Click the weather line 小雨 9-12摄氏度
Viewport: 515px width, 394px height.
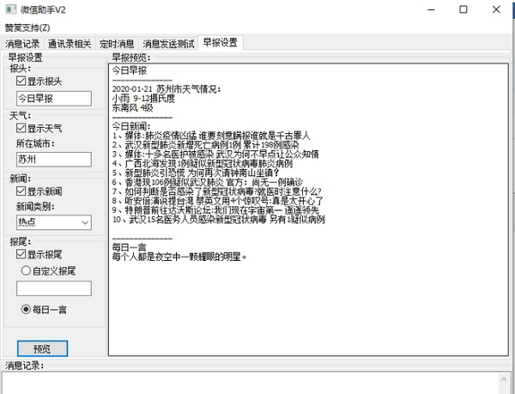(143, 98)
